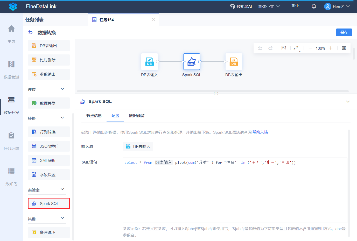Viewport: 357px width, 241px height.
Task: Click the config panel vertical scrollbar
Action: click(349, 183)
